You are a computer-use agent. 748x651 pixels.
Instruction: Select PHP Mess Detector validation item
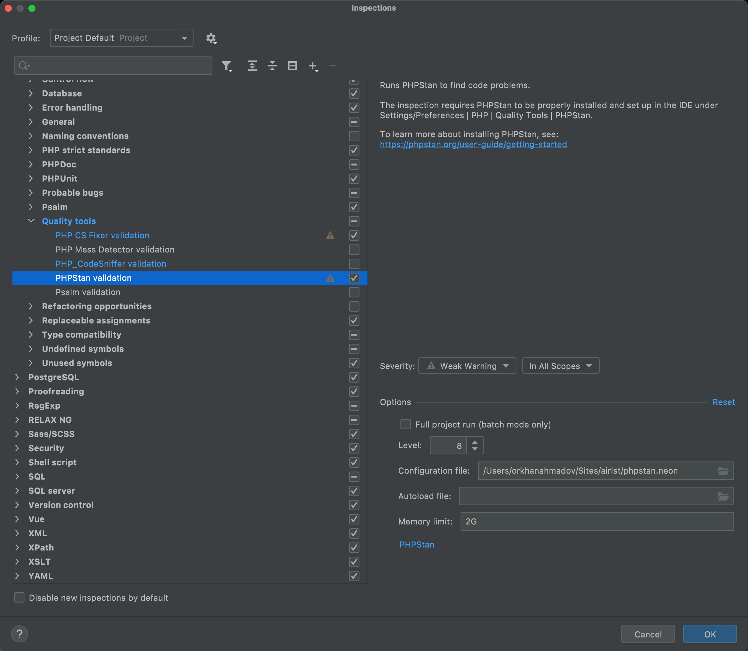pyautogui.click(x=115, y=250)
